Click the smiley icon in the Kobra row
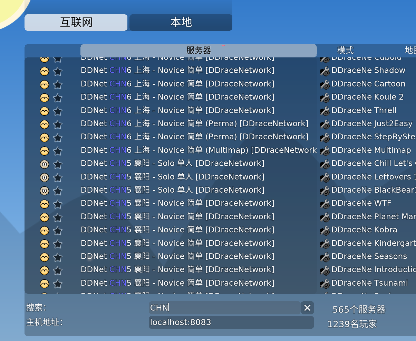416x341 pixels. coord(45,231)
